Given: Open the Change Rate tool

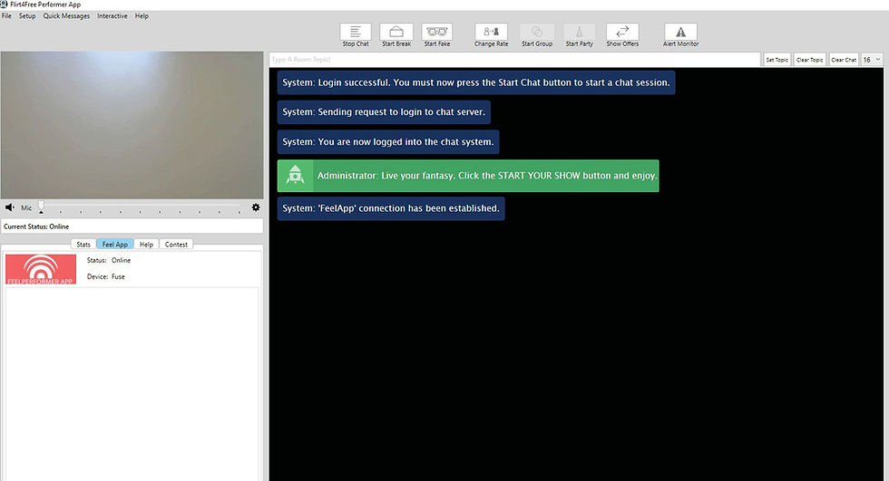Looking at the screenshot, I should pyautogui.click(x=491, y=32).
